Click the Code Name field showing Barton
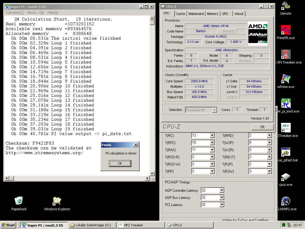This screenshot has height=229, width=305. 201,31
